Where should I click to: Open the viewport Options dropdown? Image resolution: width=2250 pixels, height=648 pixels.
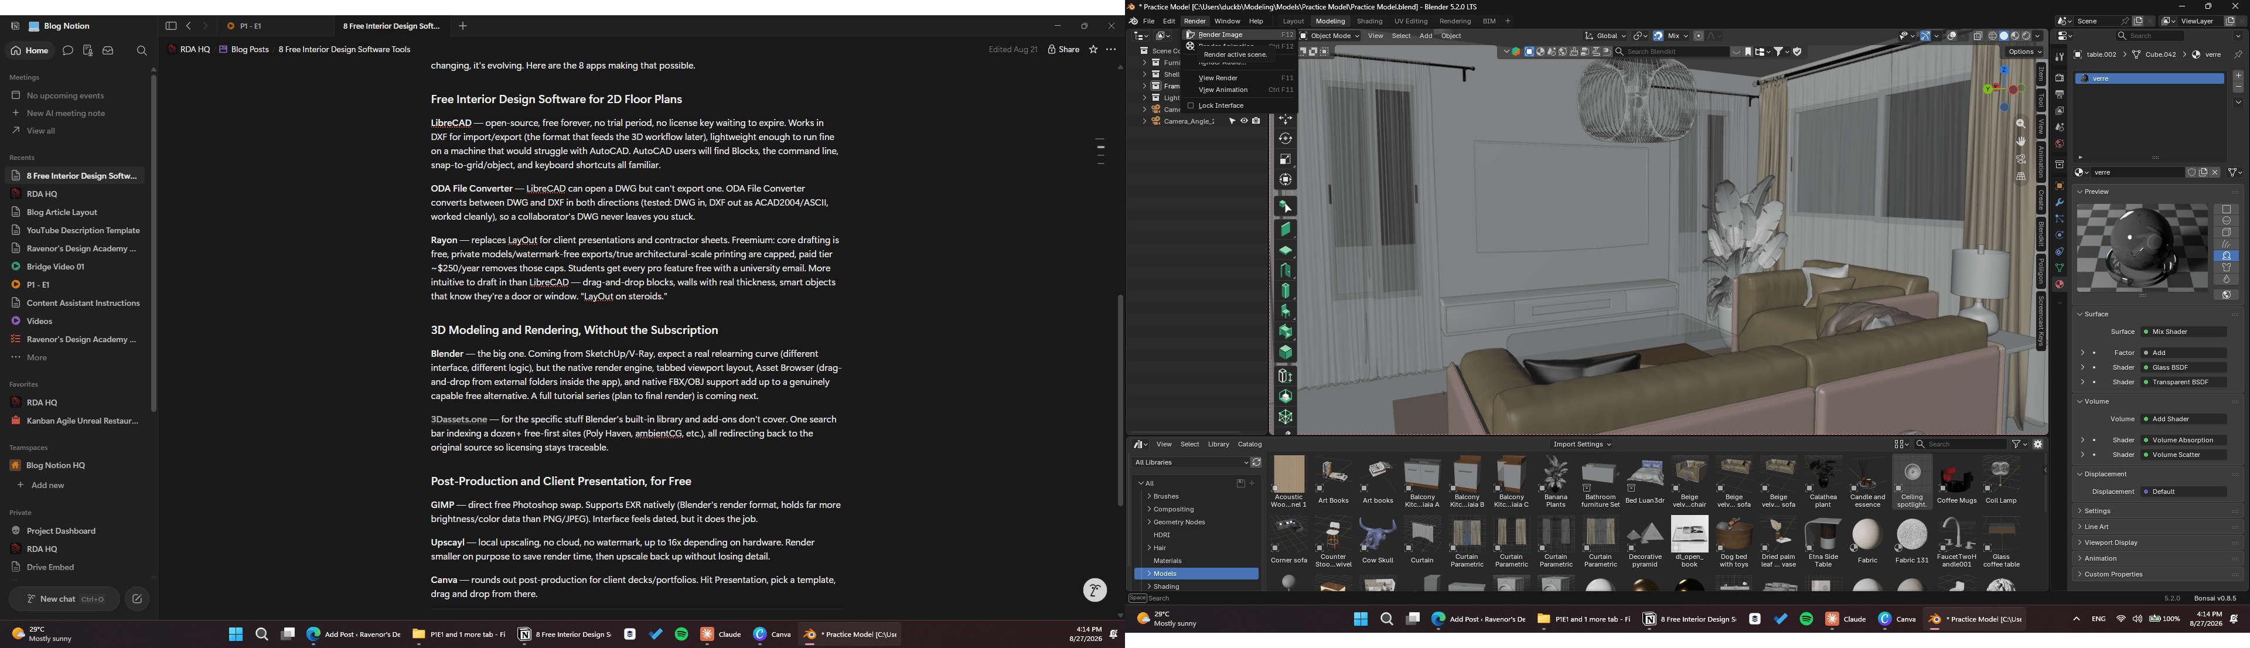click(2024, 52)
